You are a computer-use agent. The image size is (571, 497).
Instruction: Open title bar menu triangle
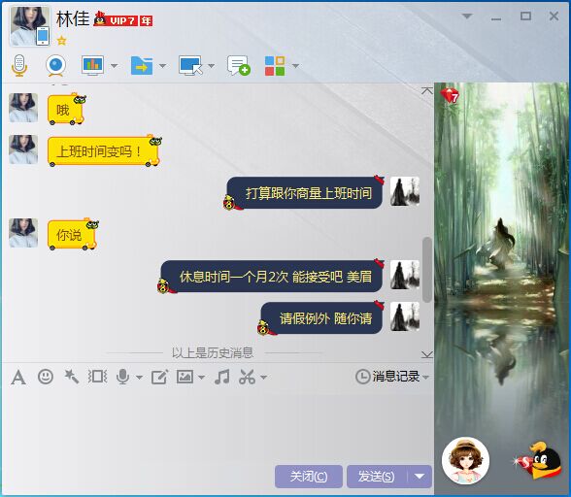click(x=467, y=17)
